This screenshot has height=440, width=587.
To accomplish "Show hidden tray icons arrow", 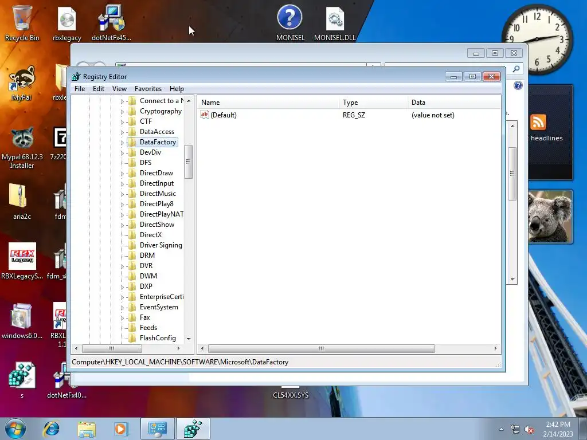I will [501, 430].
